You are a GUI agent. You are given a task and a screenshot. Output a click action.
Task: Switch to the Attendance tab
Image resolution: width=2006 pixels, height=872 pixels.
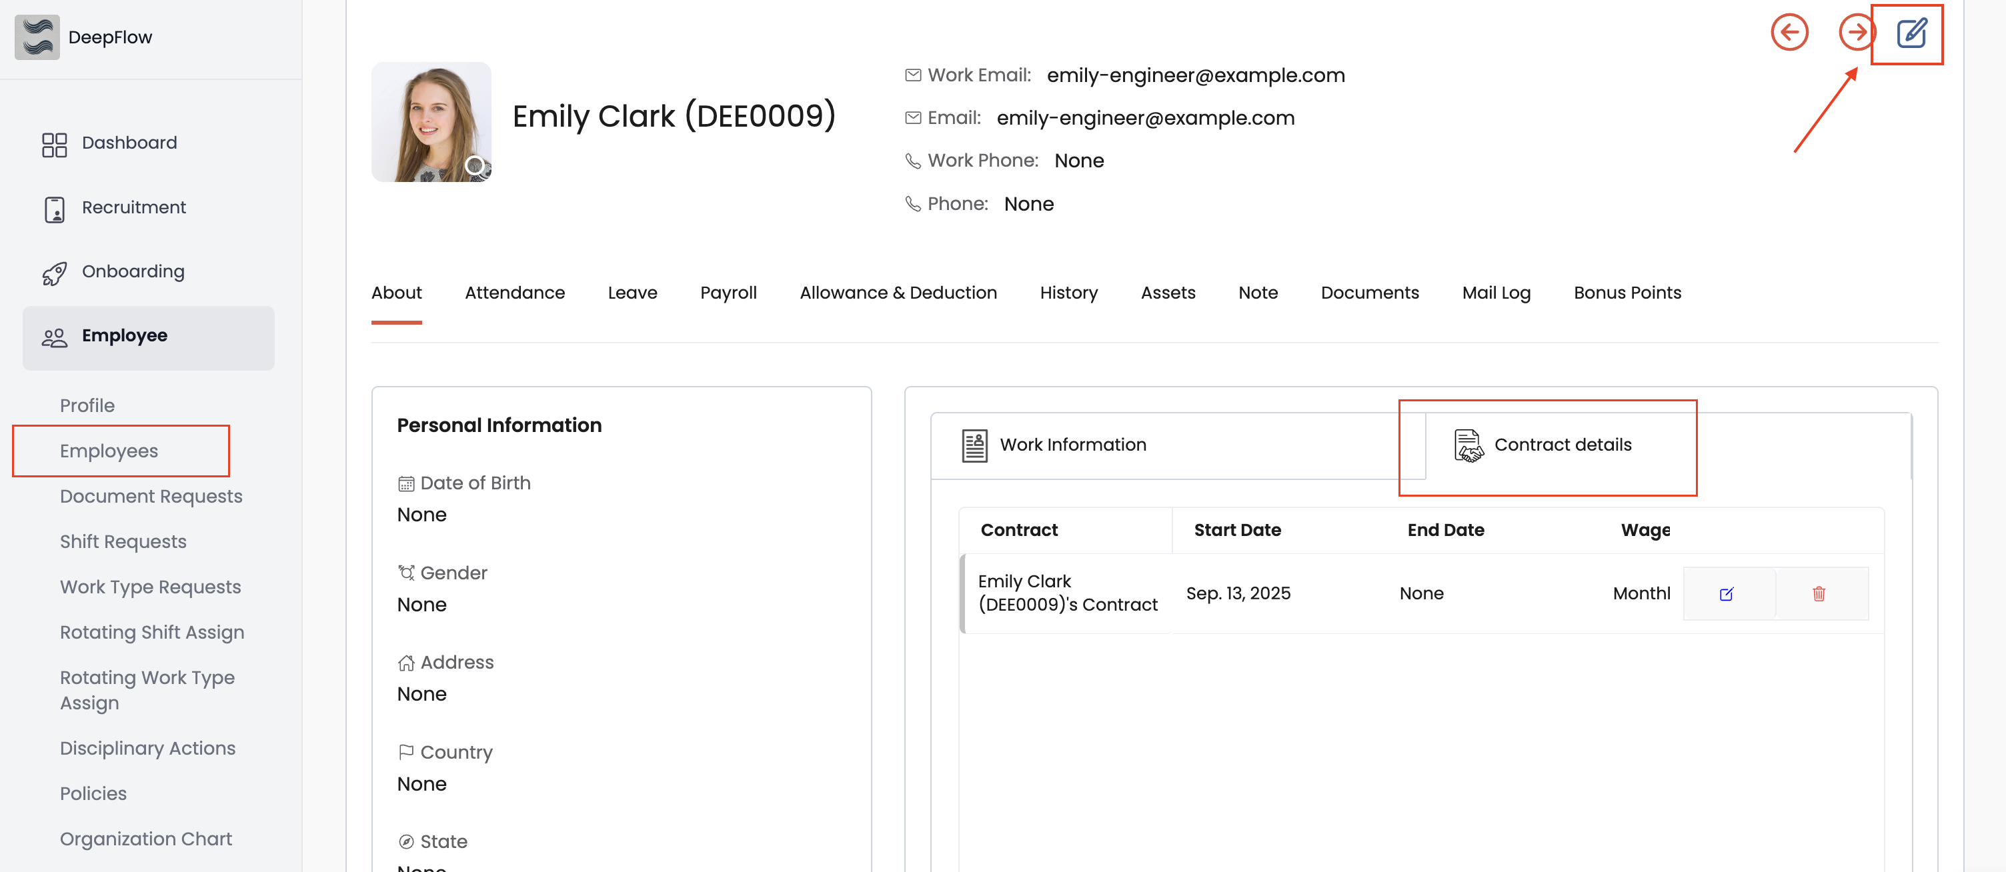(x=514, y=293)
